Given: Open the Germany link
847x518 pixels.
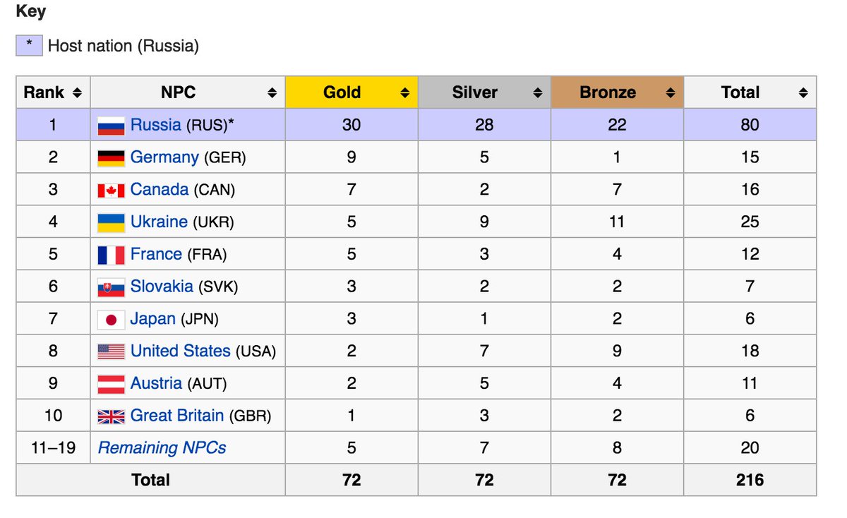Looking at the screenshot, I should 164,157.
